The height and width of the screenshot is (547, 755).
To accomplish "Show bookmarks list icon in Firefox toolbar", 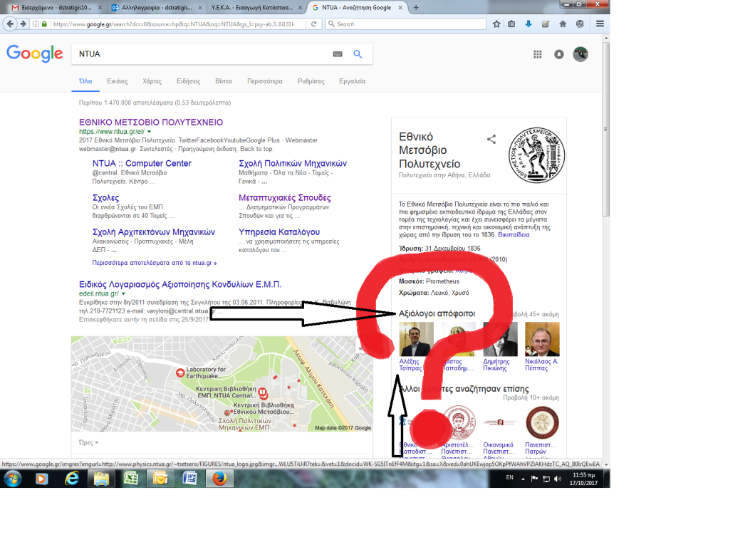I will click(x=512, y=24).
